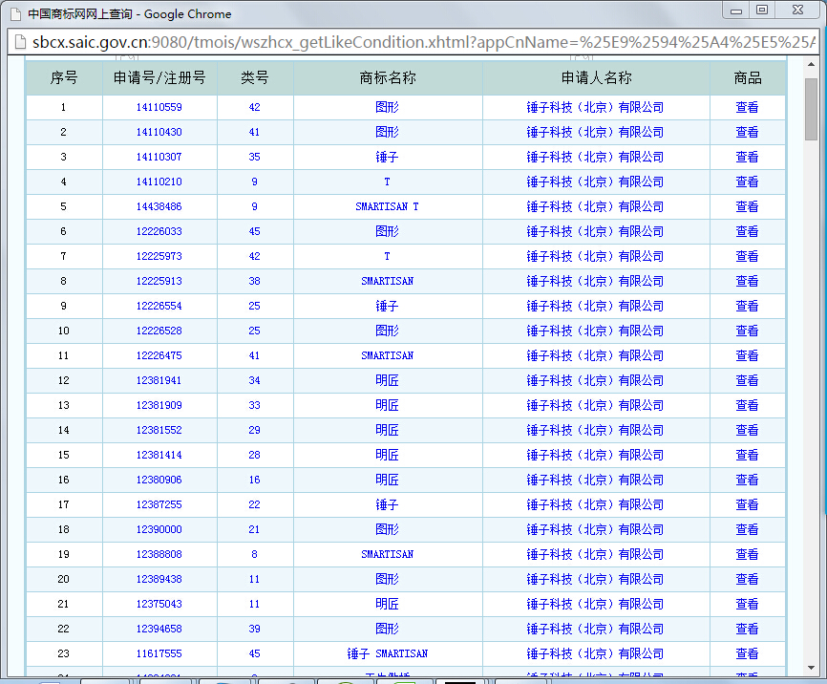The width and height of the screenshot is (827, 684).
Task: Open application number 12225913
Action: click(159, 281)
